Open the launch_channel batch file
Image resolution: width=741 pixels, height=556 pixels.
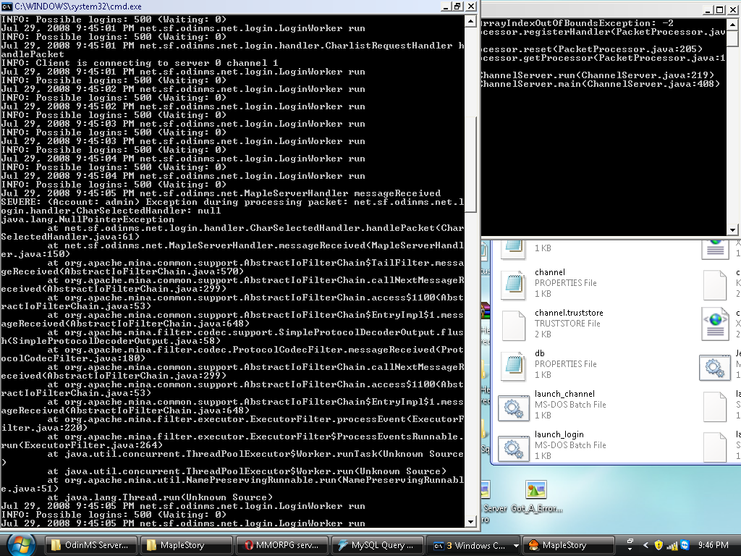514,404
